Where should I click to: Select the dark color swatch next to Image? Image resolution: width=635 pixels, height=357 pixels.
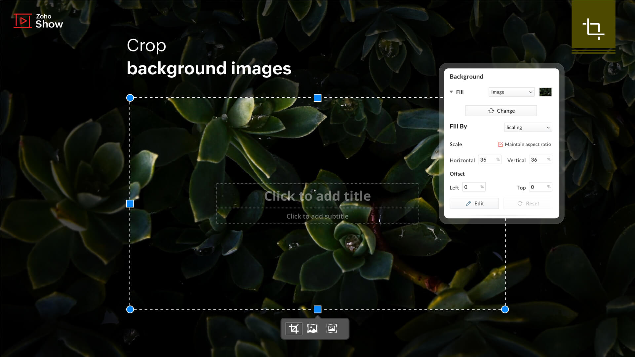pyautogui.click(x=545, y=92)
